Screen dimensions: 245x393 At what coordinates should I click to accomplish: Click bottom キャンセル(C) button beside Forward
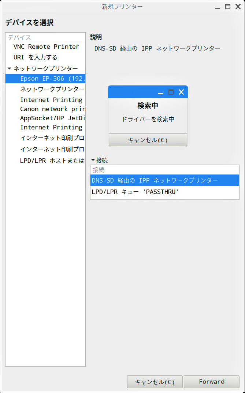[x=155, y=382]
